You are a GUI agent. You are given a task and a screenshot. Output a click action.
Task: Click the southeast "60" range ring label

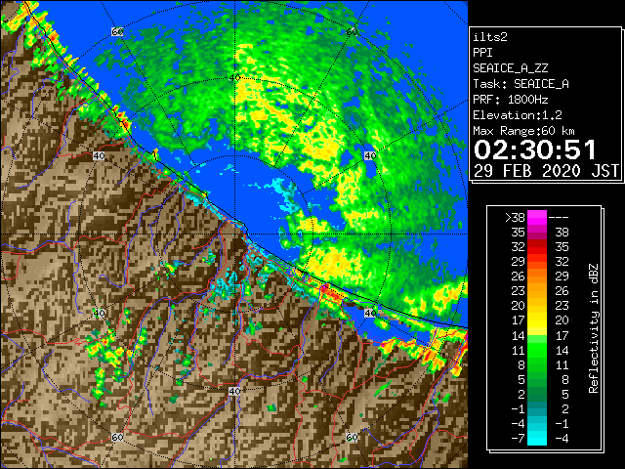[352, 438]
